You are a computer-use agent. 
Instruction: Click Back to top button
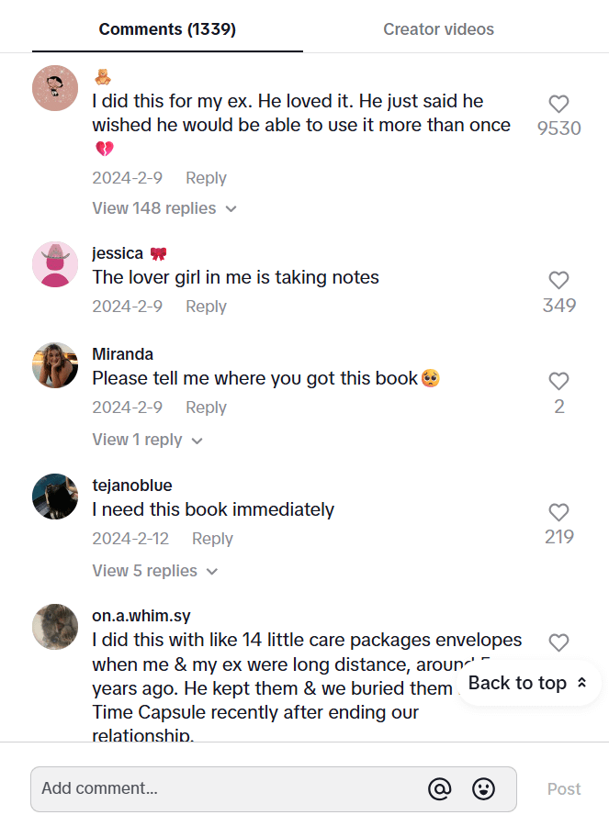point(528,683)
